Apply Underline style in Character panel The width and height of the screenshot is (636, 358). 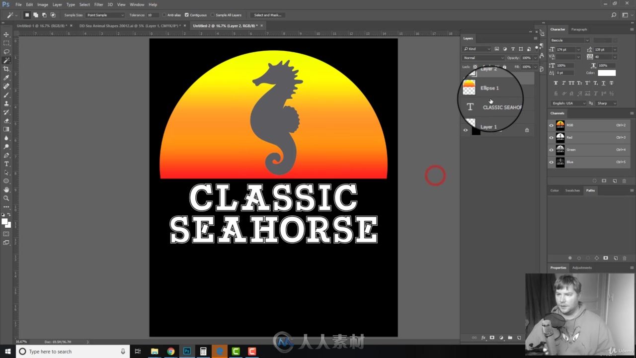(x=603, y=83)
